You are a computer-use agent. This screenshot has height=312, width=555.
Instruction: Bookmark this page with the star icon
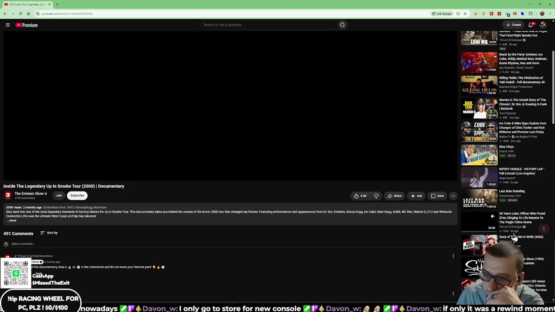[465, 13]
